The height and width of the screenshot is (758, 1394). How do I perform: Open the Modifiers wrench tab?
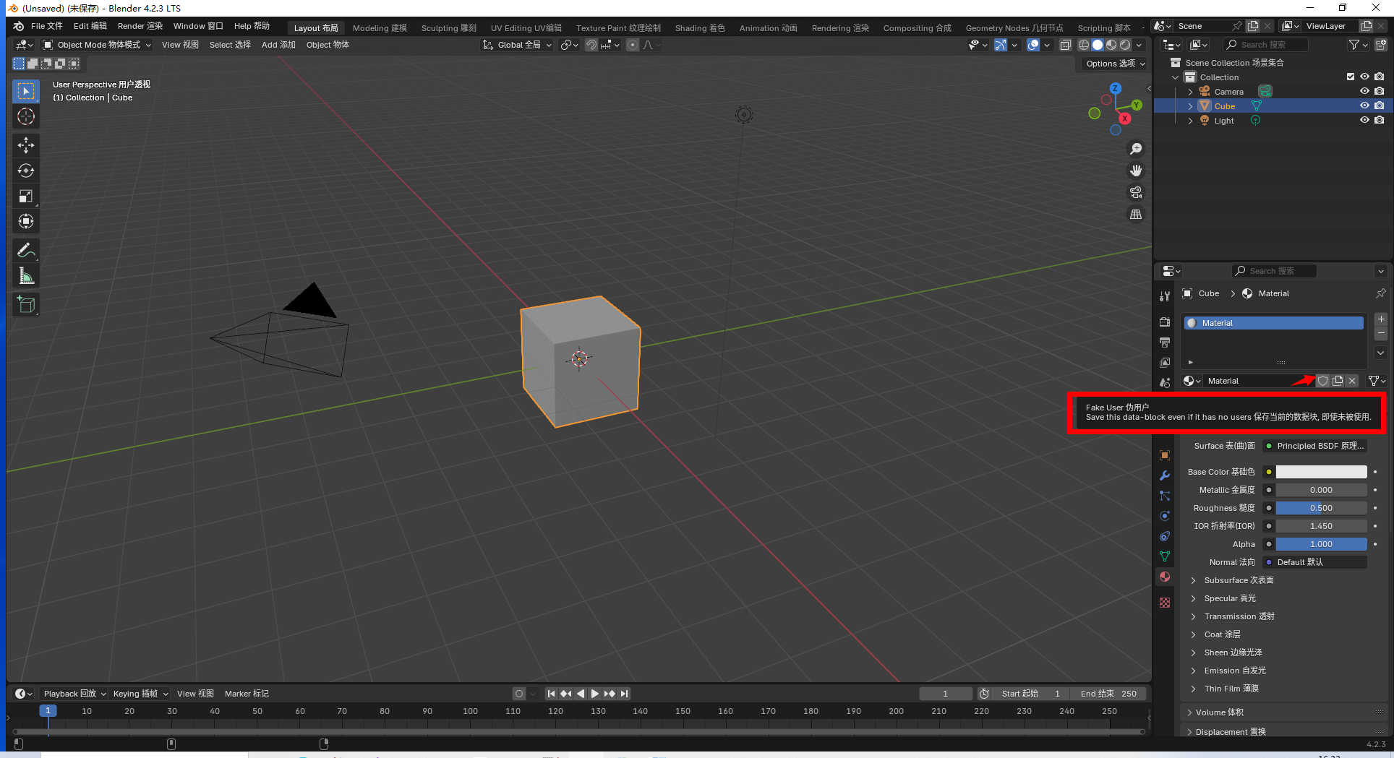[x=1165, y=475]
